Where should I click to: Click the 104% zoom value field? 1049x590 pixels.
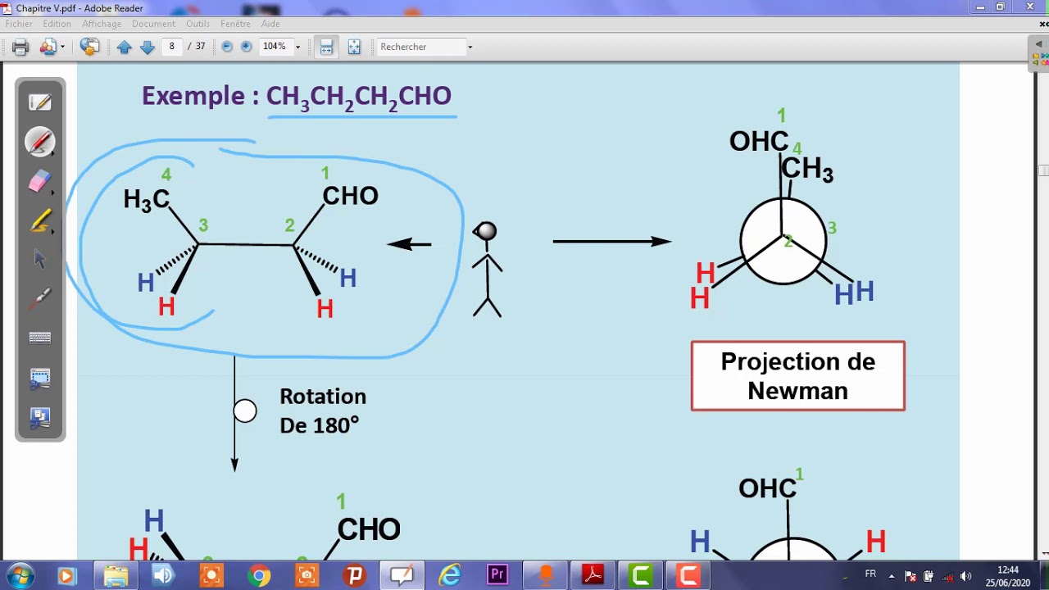275,47
